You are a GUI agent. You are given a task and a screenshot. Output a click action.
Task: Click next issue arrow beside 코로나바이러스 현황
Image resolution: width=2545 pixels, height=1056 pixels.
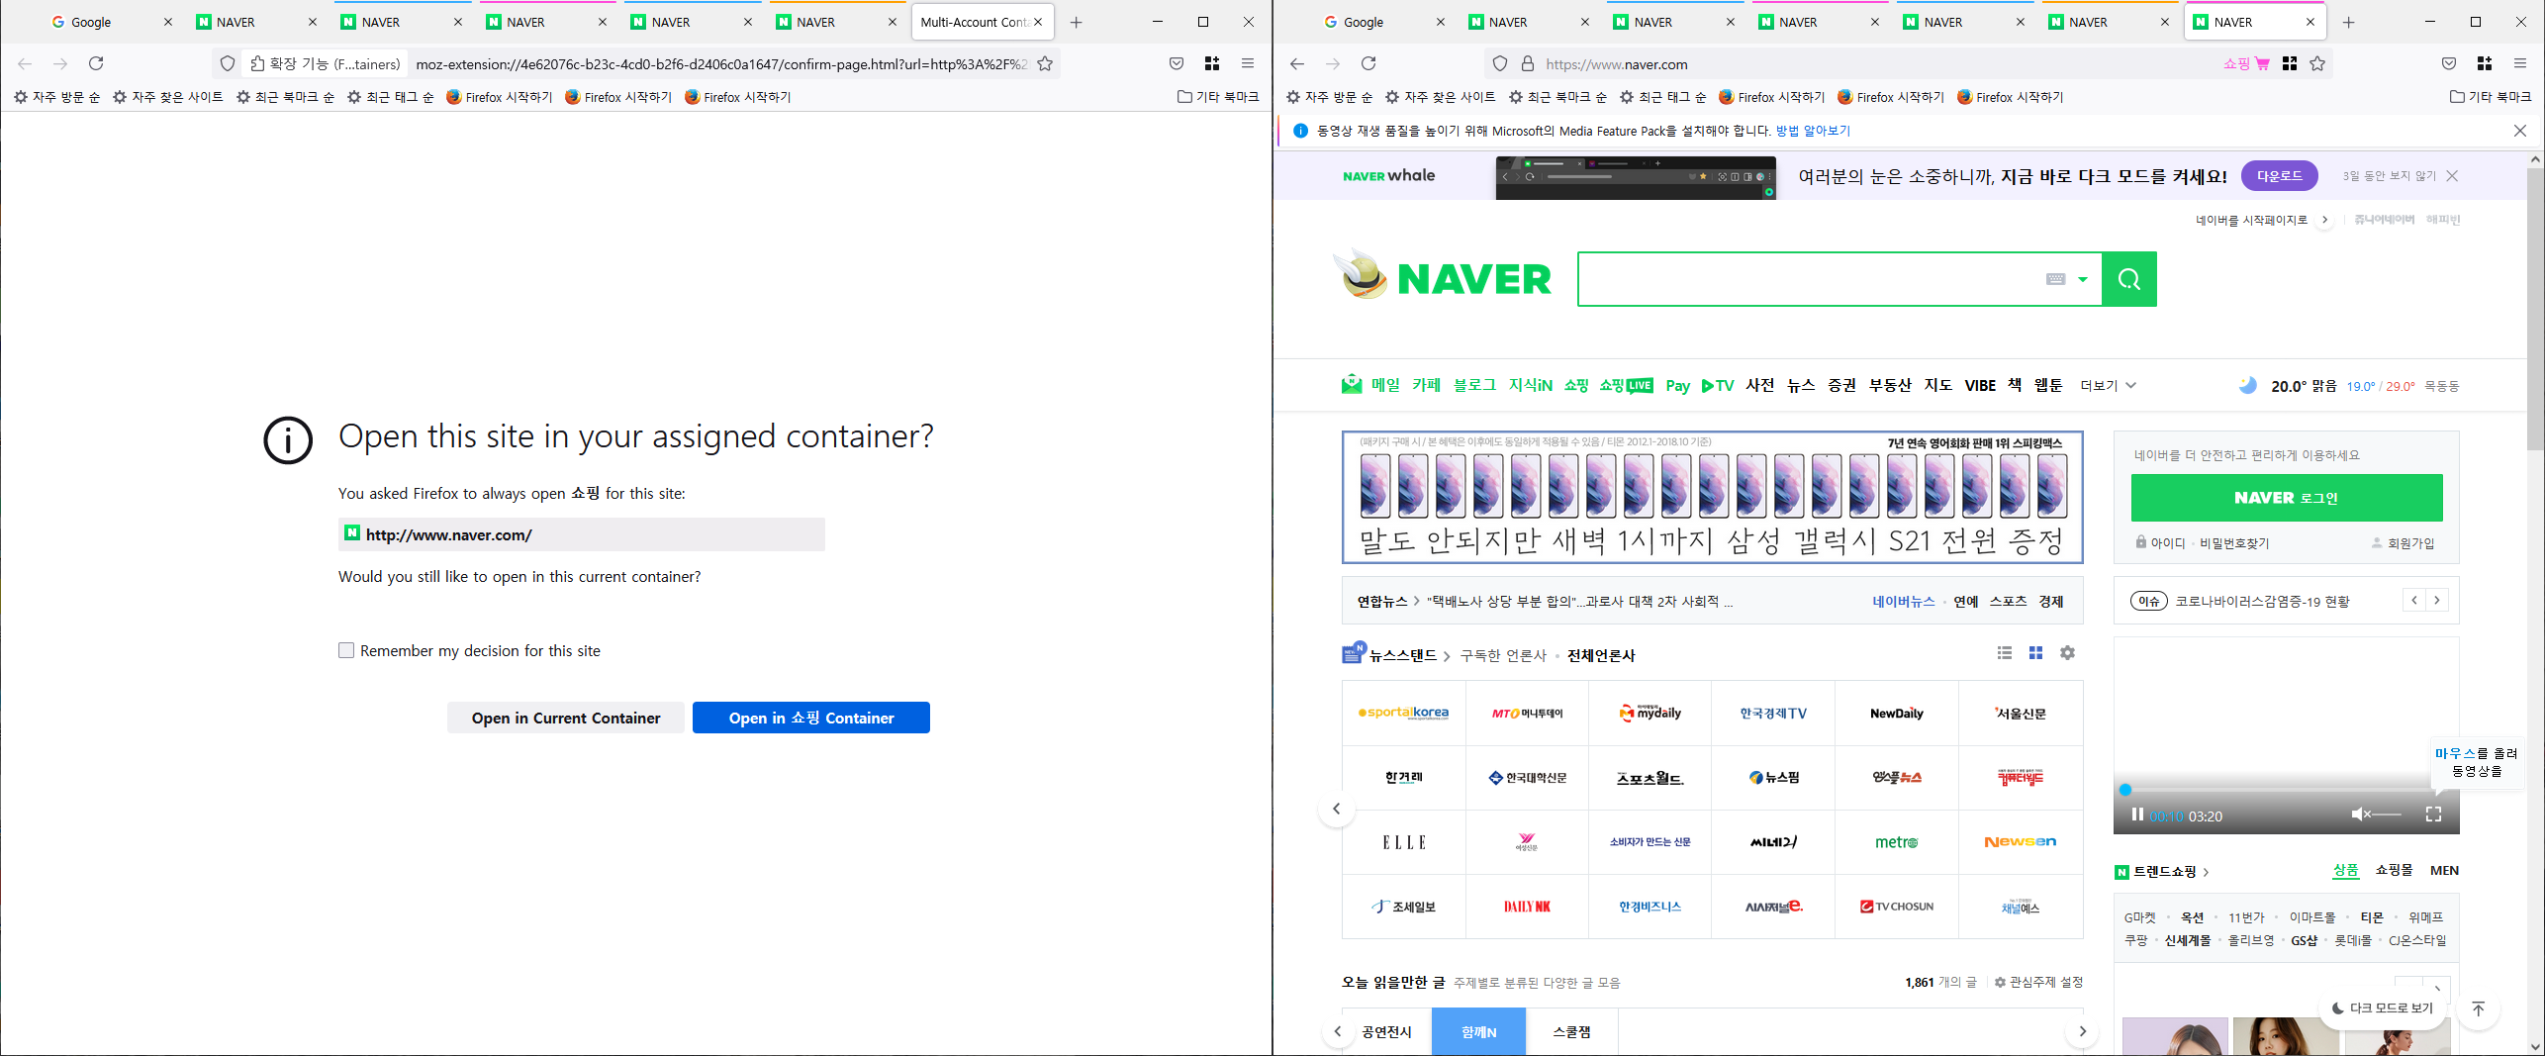point(2437,600)
